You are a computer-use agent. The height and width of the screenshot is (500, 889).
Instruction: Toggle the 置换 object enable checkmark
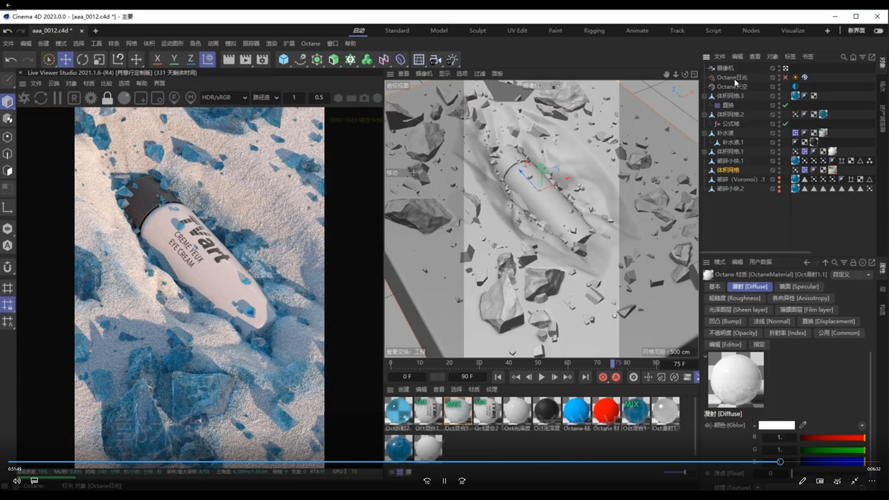tap(785, 105)
